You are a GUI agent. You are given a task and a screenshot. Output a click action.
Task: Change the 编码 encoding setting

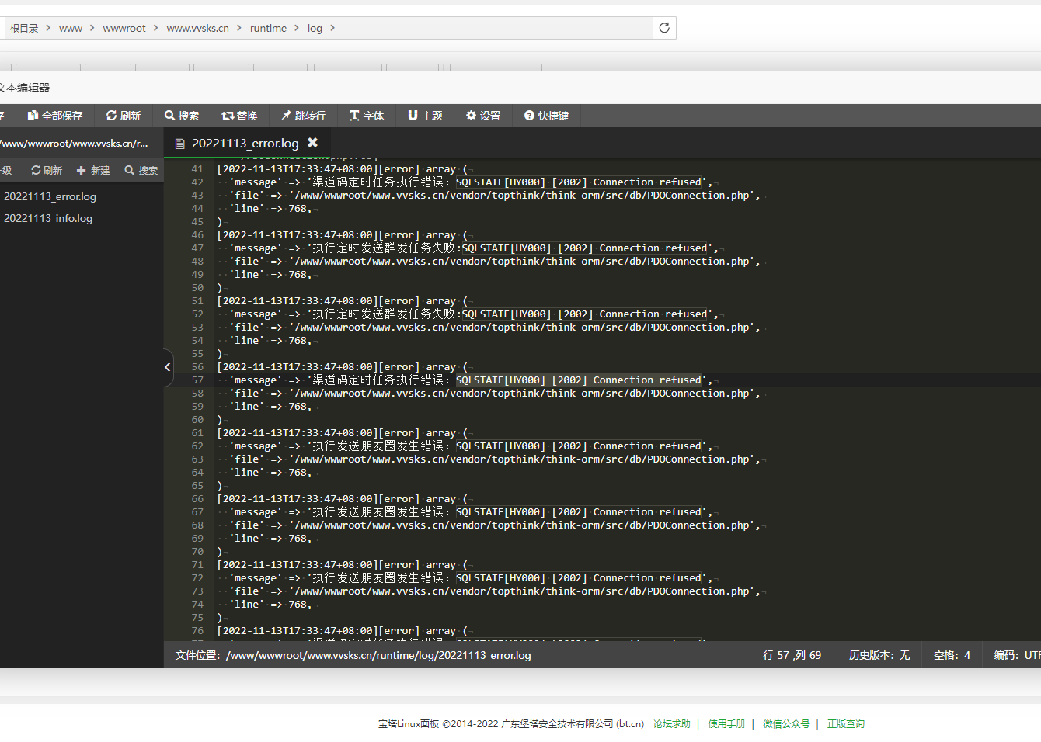(1017, 655)
